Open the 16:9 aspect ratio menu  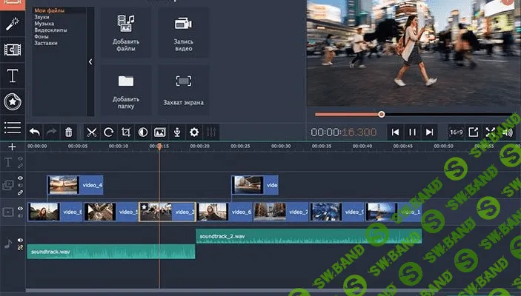click(457, 132)
